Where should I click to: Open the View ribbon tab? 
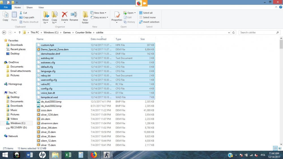coord(41,7)
